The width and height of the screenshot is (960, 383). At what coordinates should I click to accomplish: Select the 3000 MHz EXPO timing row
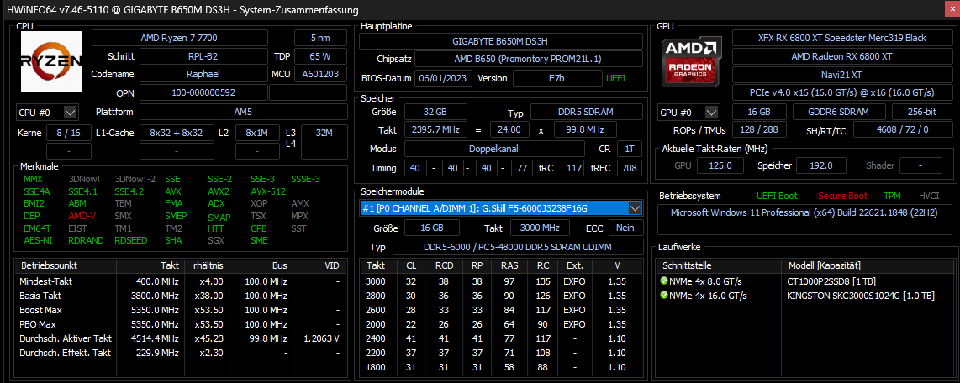coord(501,281)
